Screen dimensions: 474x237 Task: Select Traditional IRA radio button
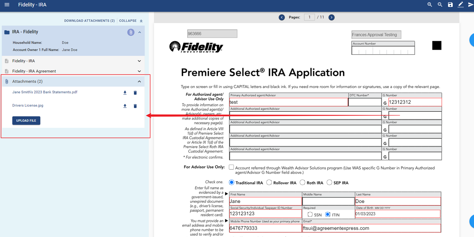pyautogui.click(x=232, y=182)
